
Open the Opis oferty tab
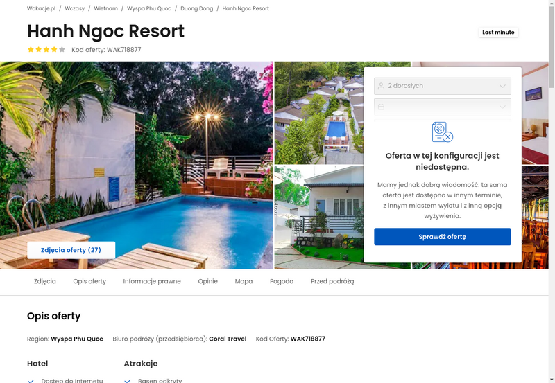coord(89,281)
